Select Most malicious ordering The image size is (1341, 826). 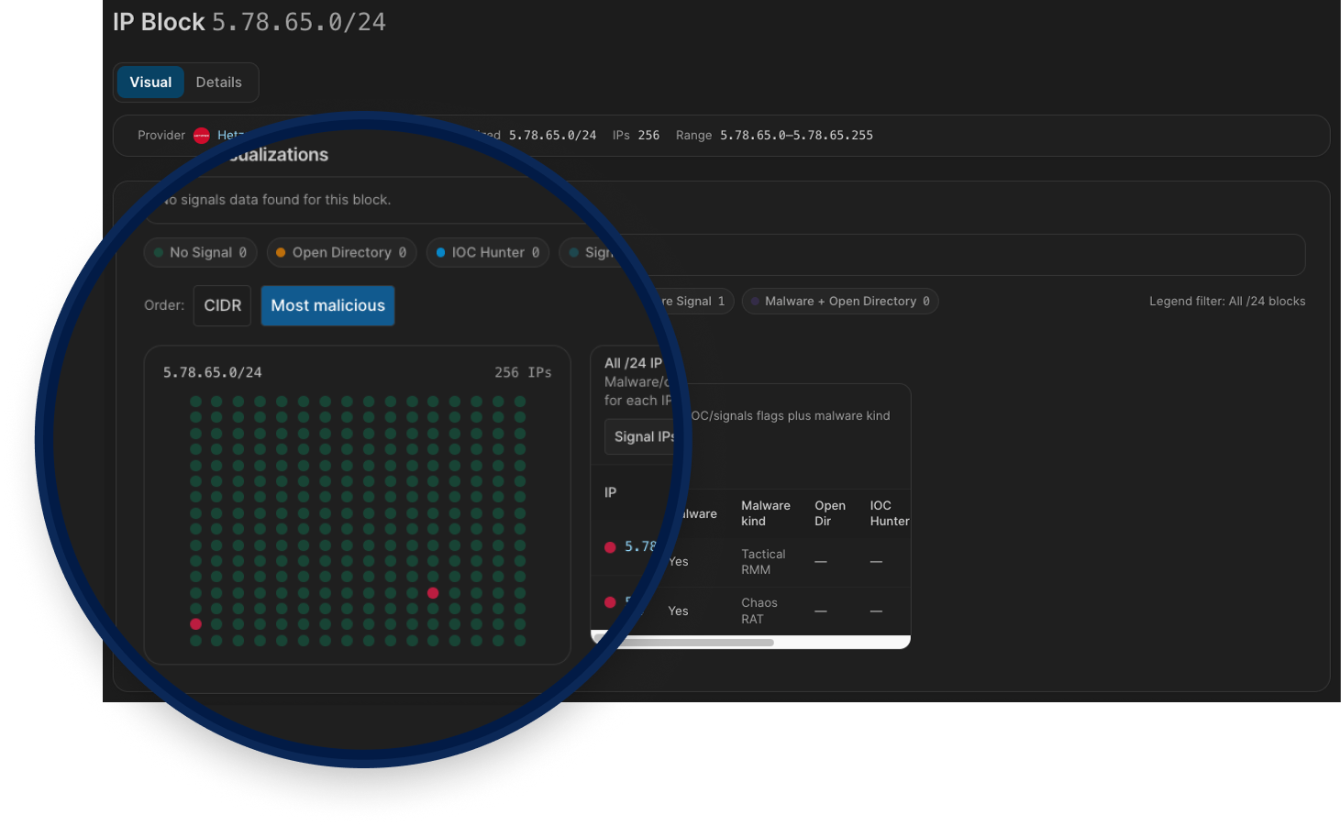point(327,306)
